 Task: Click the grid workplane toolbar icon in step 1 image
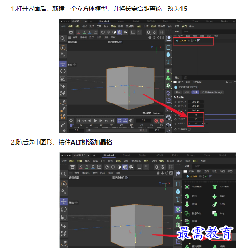click(x=162, y=32)
